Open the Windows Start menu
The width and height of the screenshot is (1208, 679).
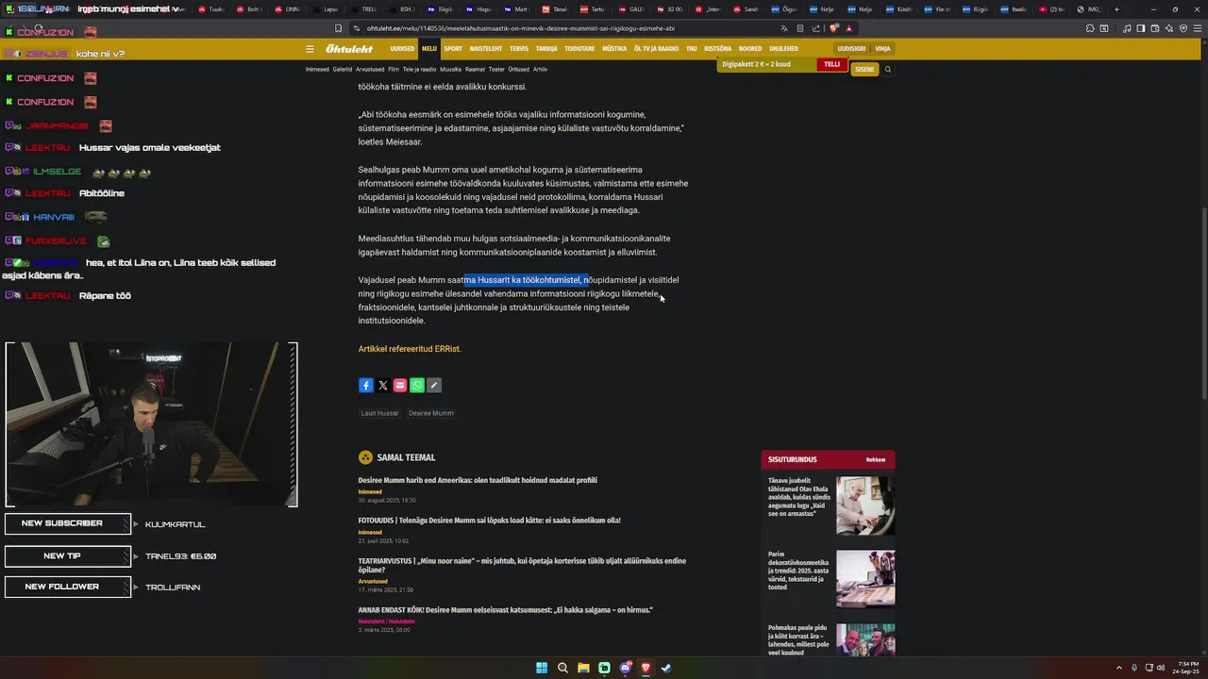point(542,668)
